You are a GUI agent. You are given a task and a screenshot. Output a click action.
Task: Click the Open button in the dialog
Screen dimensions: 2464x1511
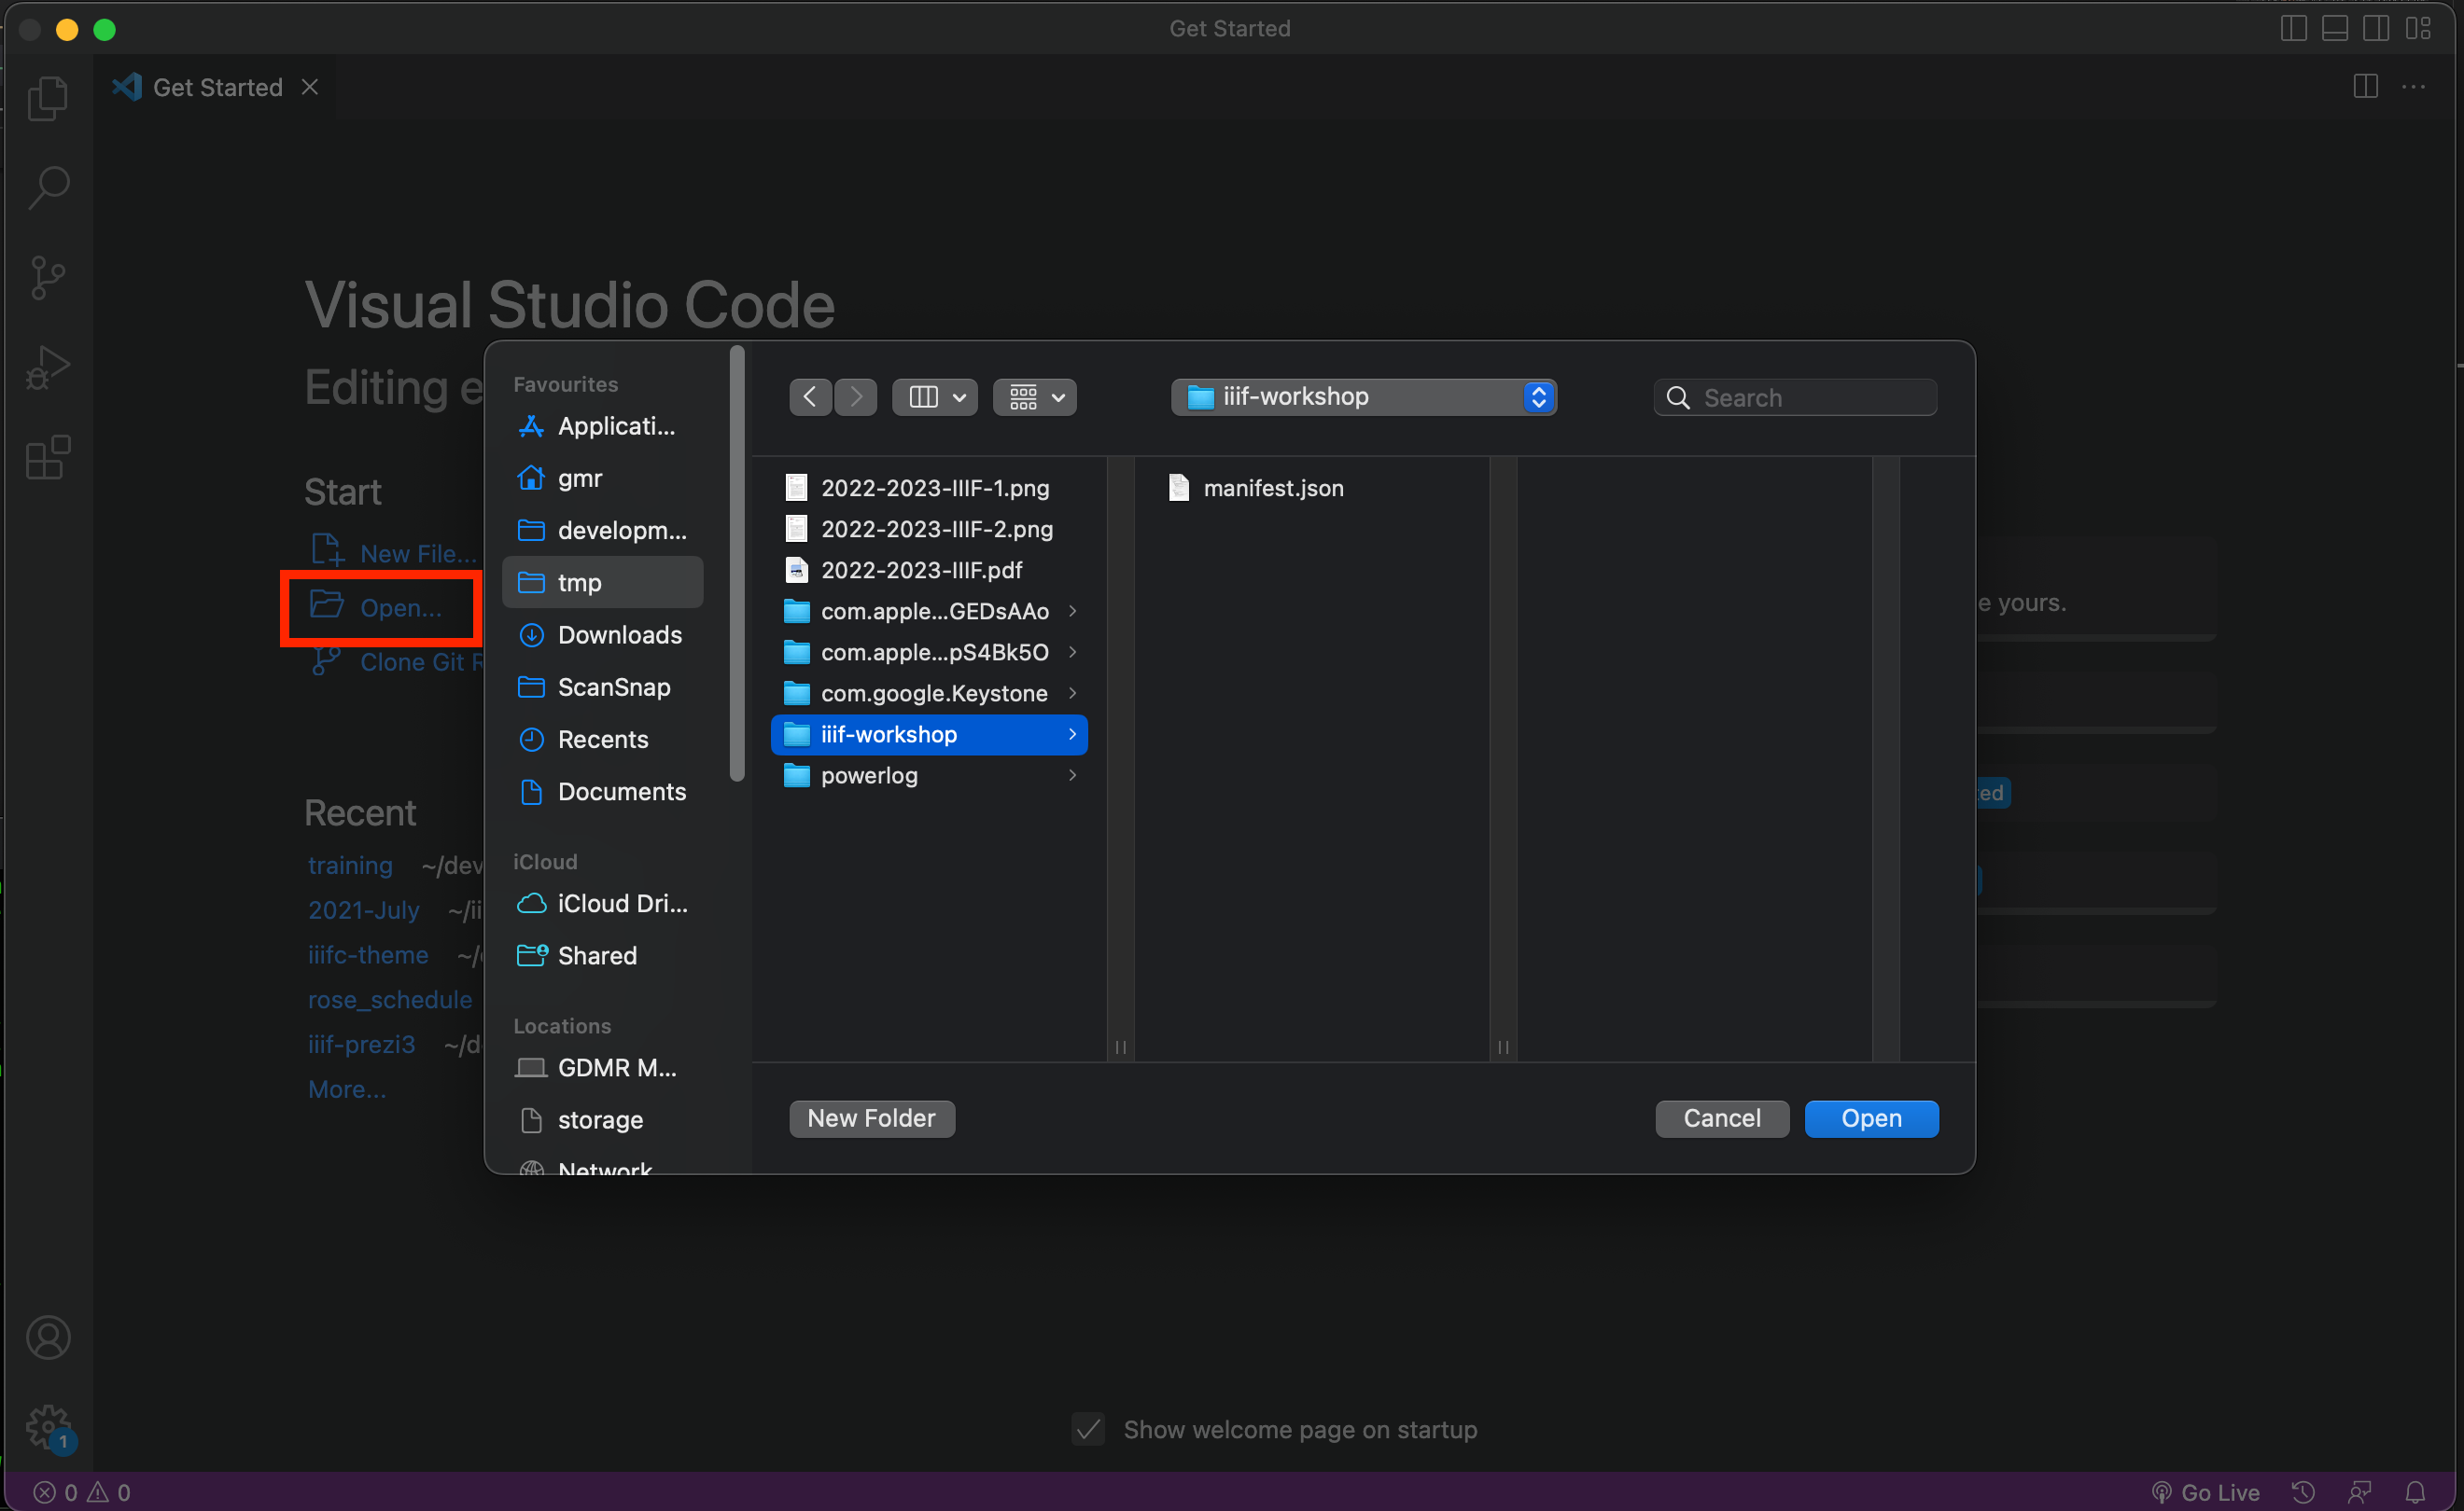click(1871, 1118)
